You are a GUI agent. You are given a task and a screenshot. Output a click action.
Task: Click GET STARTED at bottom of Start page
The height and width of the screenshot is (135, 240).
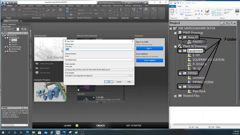133,126
